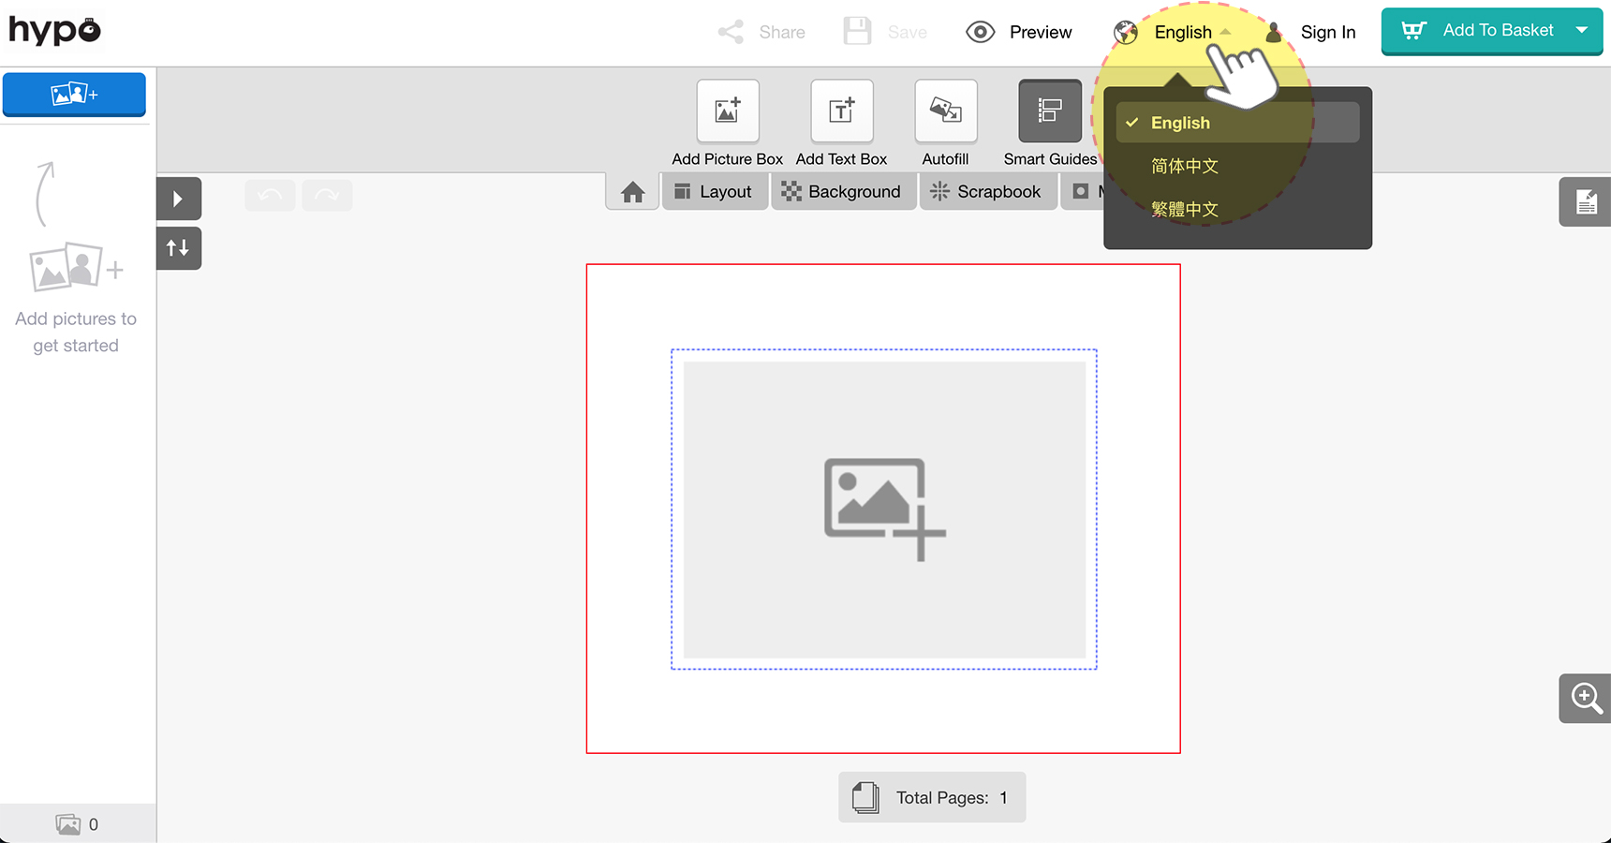
Task: Click the Add Text Box icon
Action: (841, 111)
